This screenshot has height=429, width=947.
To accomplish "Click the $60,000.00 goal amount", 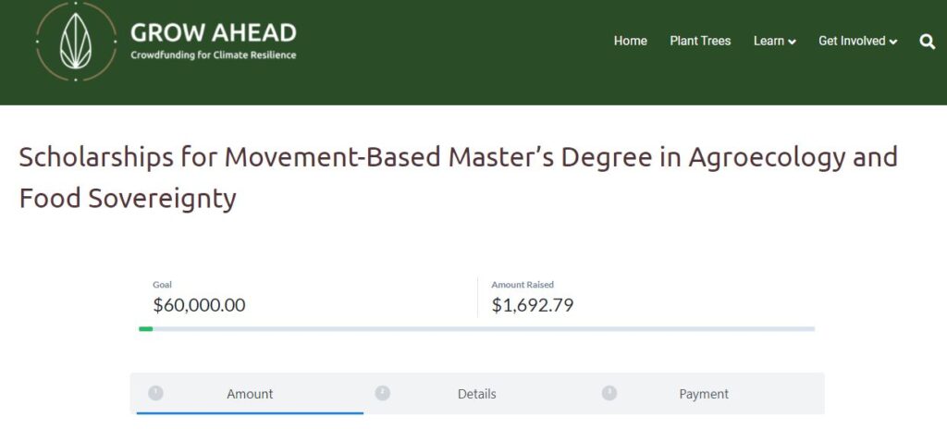I will pos(200,305).
